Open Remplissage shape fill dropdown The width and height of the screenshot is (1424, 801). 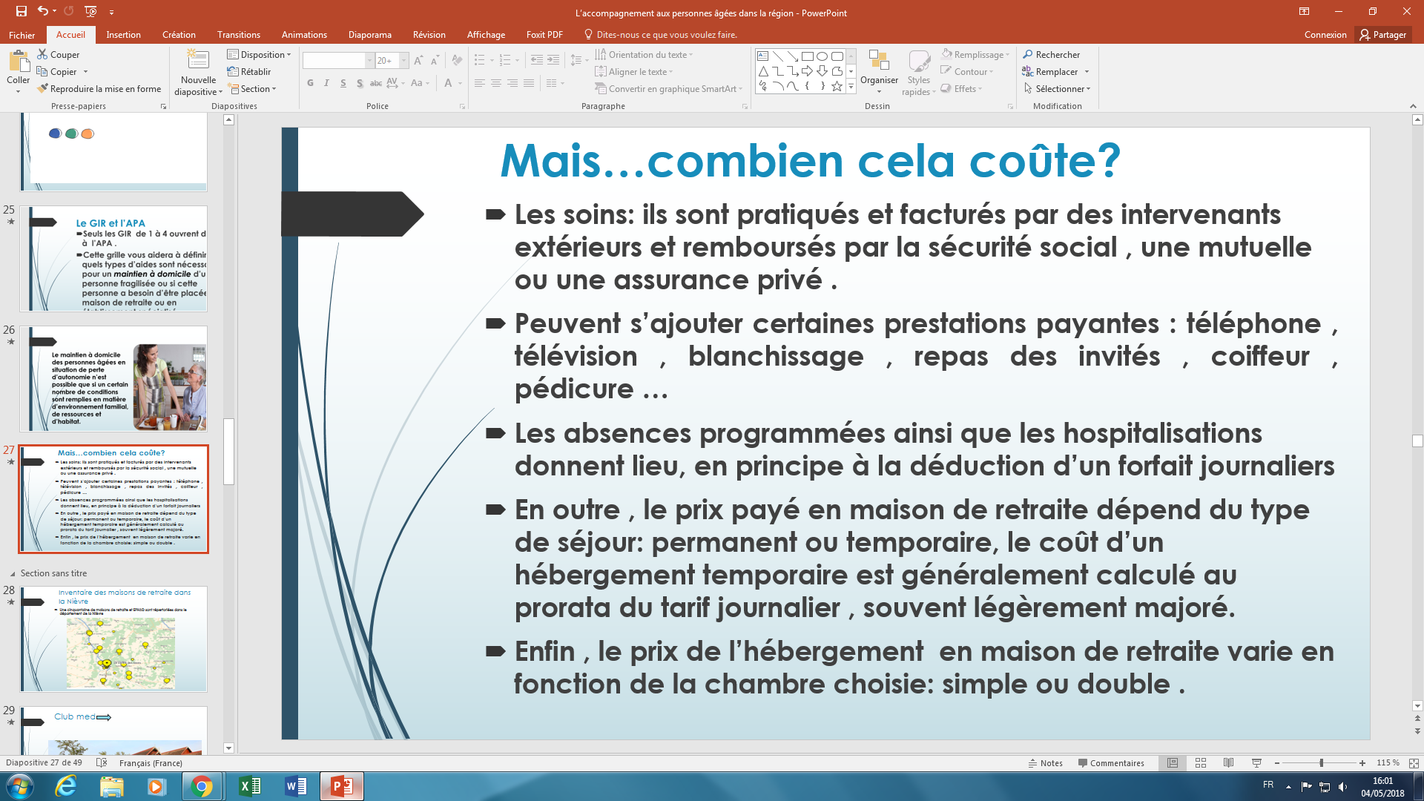975,54
